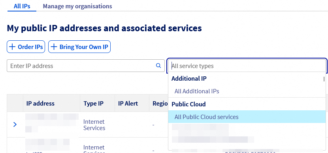Click the page heading about public IP addresses
Screen dimensions: 328x153
[x=104, y=28]
